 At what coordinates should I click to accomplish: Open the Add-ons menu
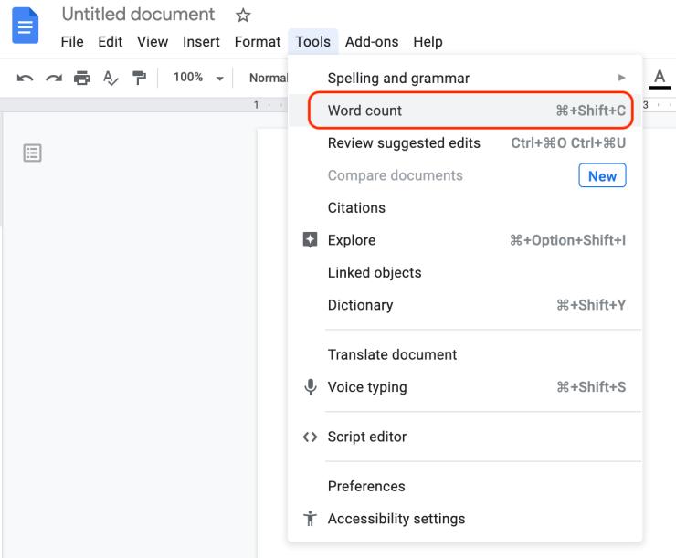[x=372, y=42]
